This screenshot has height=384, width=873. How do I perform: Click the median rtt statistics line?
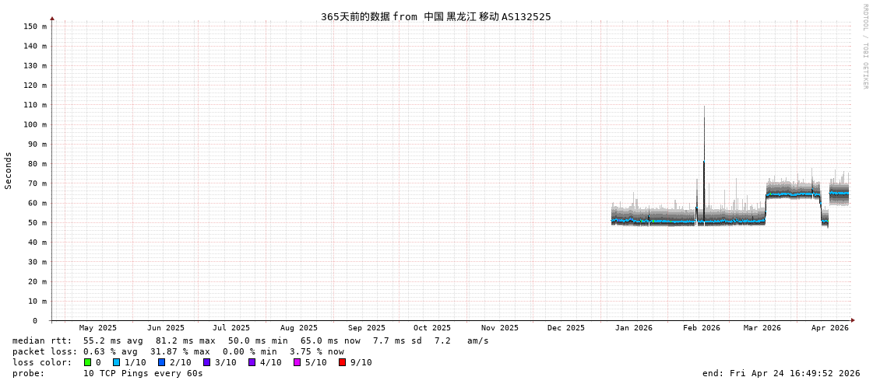[x=250, y=340]
